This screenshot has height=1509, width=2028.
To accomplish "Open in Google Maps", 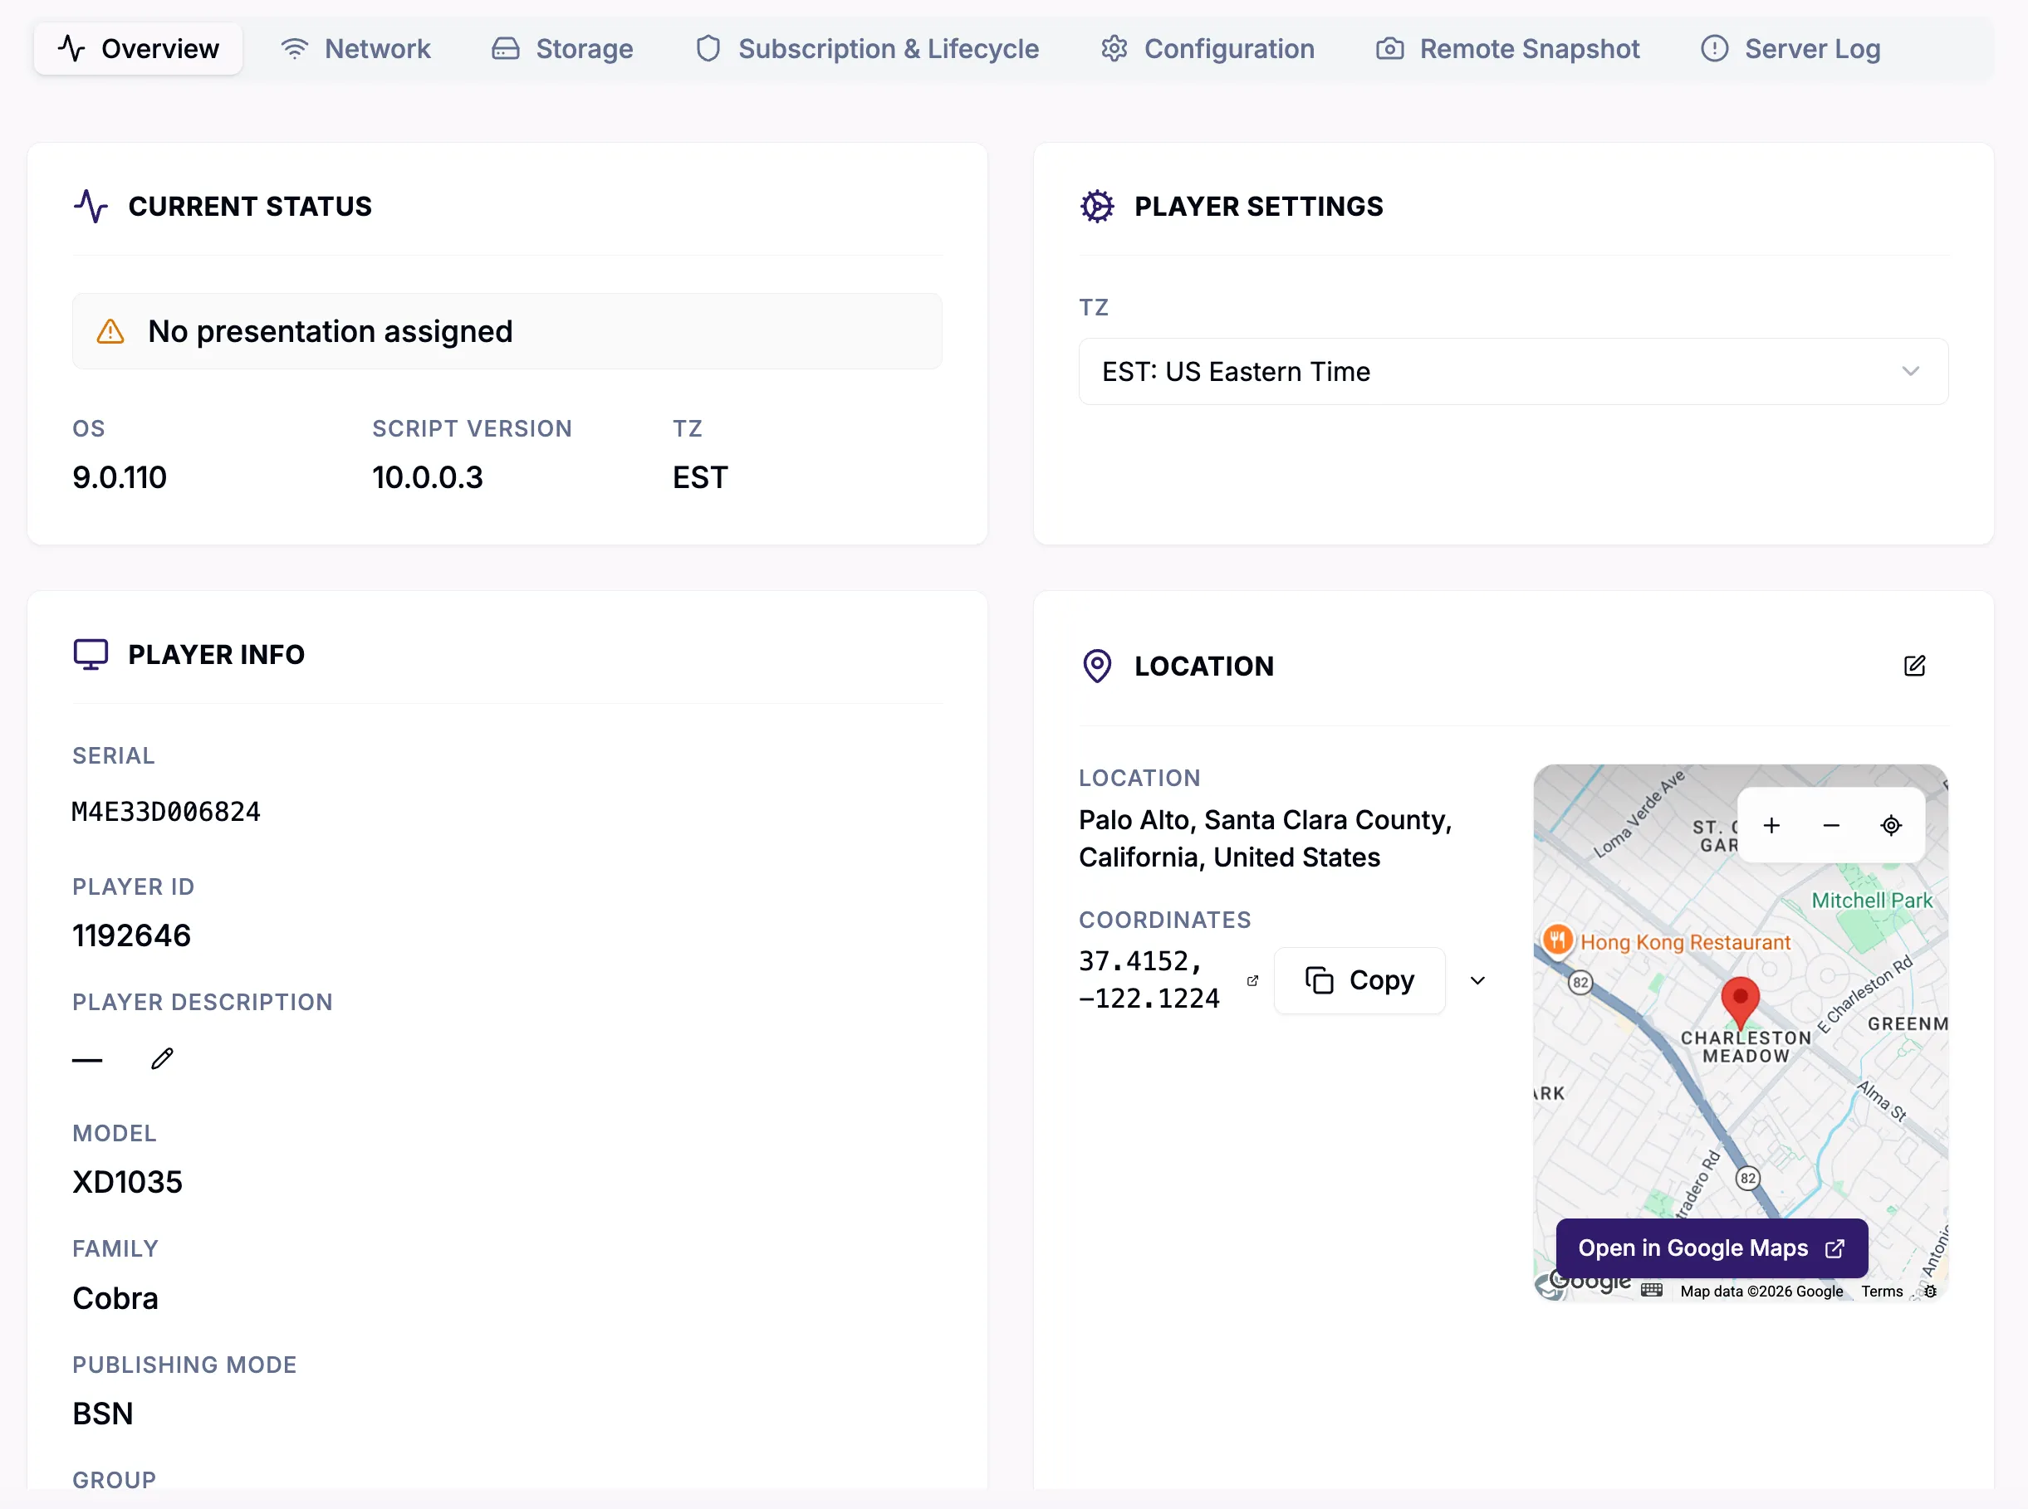I will click(x=1711, y=1248).
